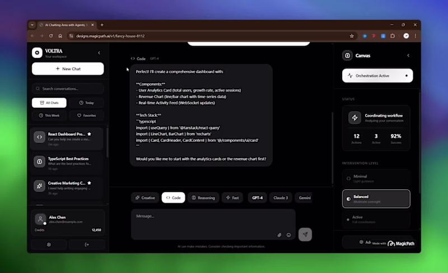Viewport: 448px width, 273px height.
Task: Start a New Chat
Action: coord(68,69)
